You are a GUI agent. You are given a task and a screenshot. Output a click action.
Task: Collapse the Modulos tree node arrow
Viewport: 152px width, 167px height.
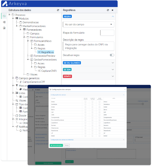pyautogui.click(x=13, y=18)
